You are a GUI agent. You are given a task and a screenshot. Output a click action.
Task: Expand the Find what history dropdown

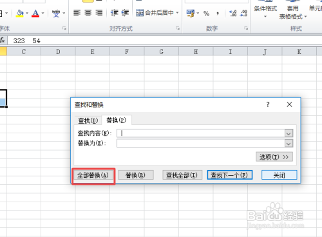pyautogui.click(x=289, y=133)
